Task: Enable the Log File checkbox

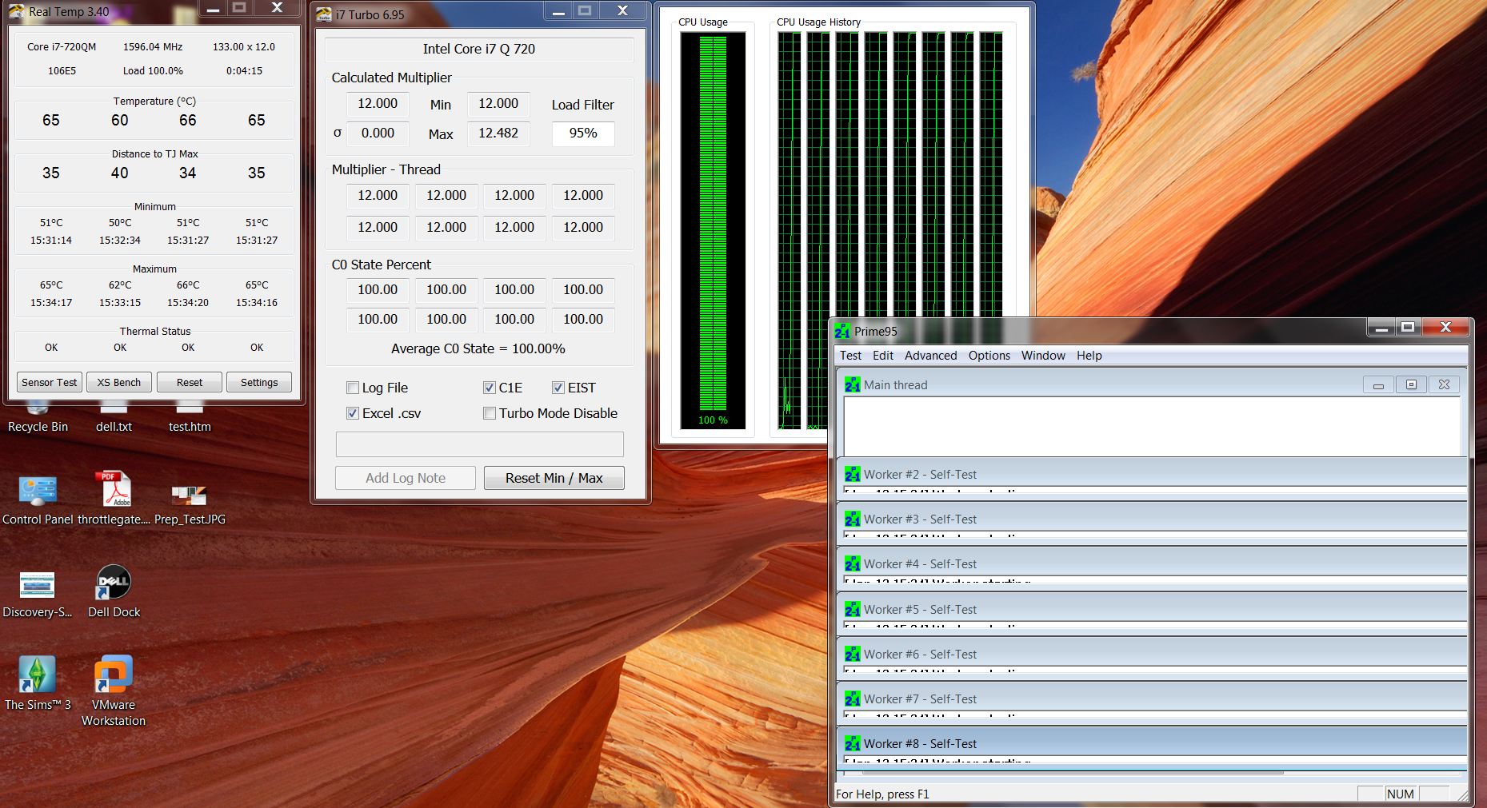Action: pos(352,388)
